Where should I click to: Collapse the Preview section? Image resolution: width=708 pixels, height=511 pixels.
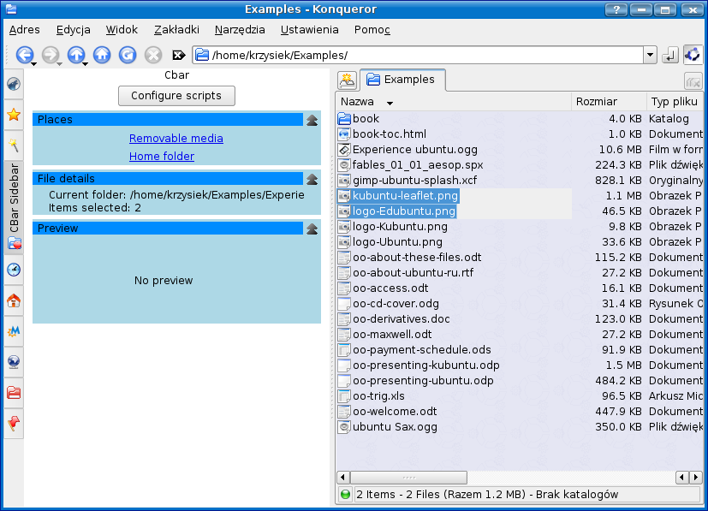pyautogui.click(x=312, y=229)
